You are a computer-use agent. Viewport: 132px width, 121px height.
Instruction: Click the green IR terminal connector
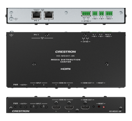pos(102,13)
